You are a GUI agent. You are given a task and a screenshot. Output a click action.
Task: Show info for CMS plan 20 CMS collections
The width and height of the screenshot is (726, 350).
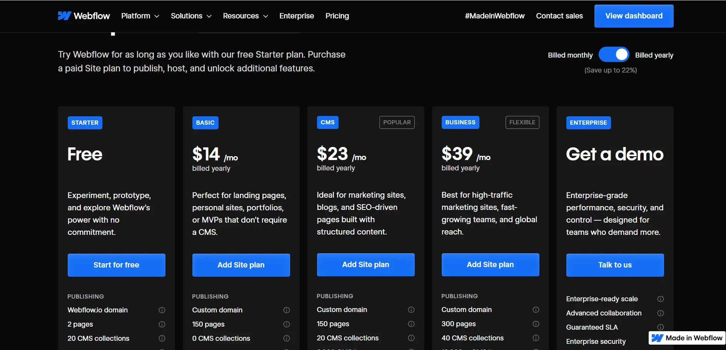click(411, 338)
